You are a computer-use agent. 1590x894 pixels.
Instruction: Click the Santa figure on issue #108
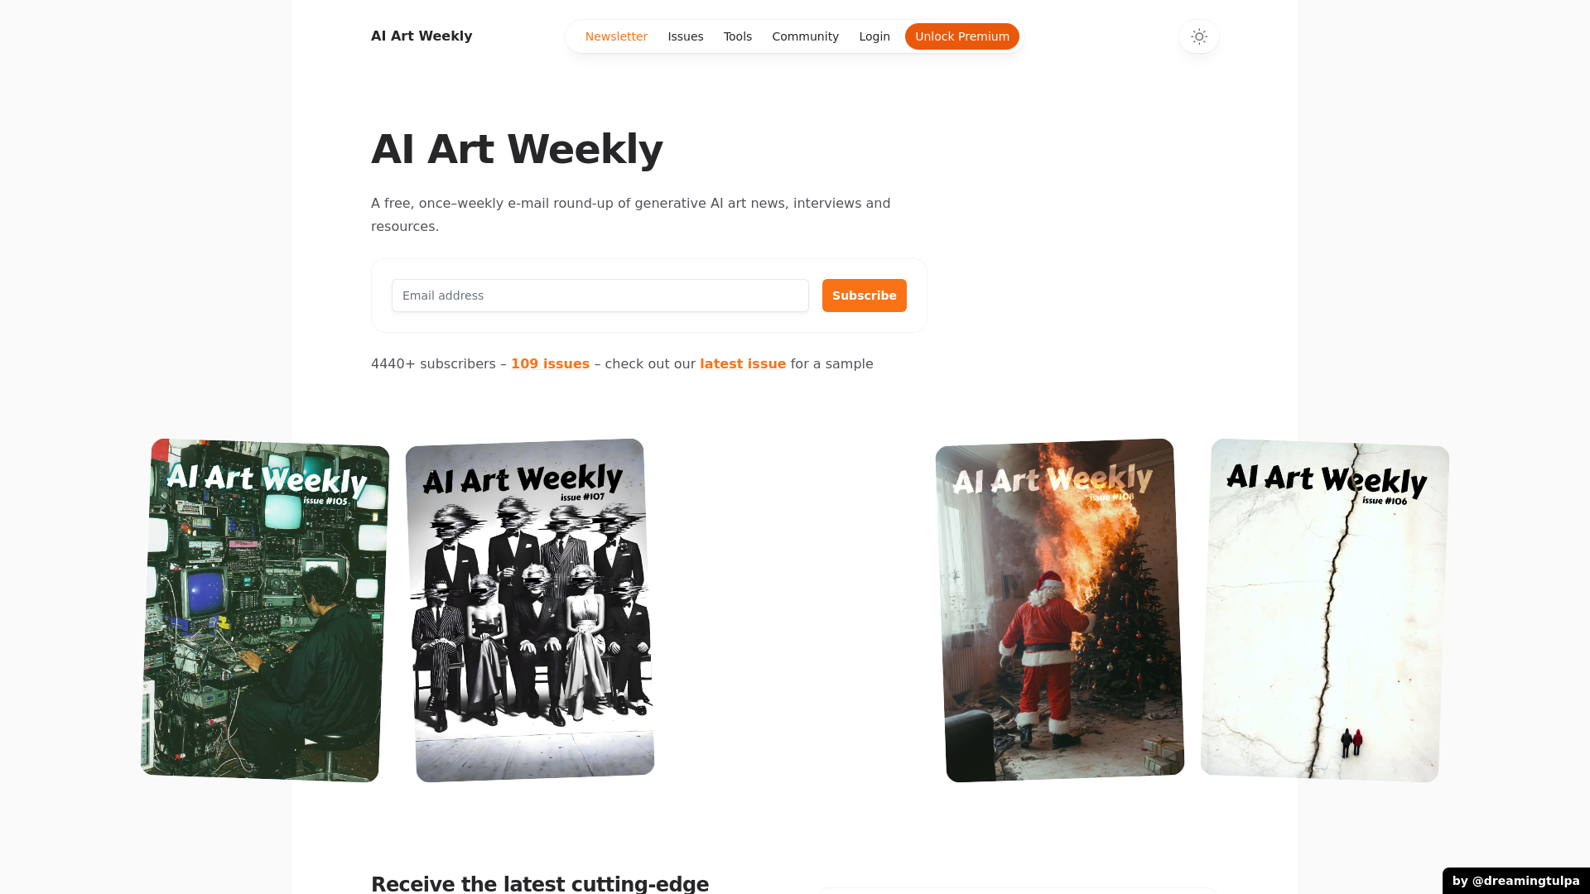click(x=1045, y=654)
